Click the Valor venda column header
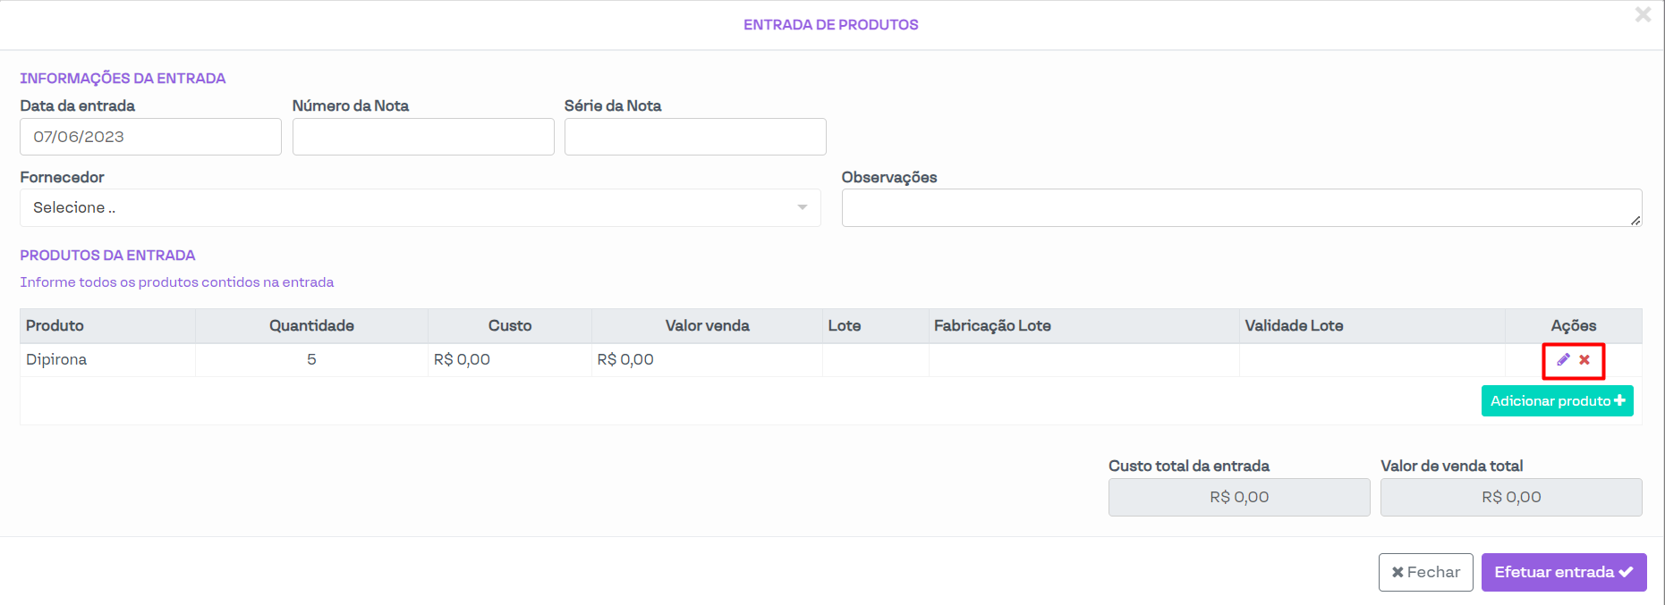The height and width of the screenshot is (605, 1665). [x=707, y=325]
